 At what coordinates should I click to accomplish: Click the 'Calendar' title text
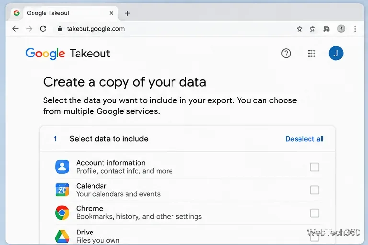click(92, 186)
